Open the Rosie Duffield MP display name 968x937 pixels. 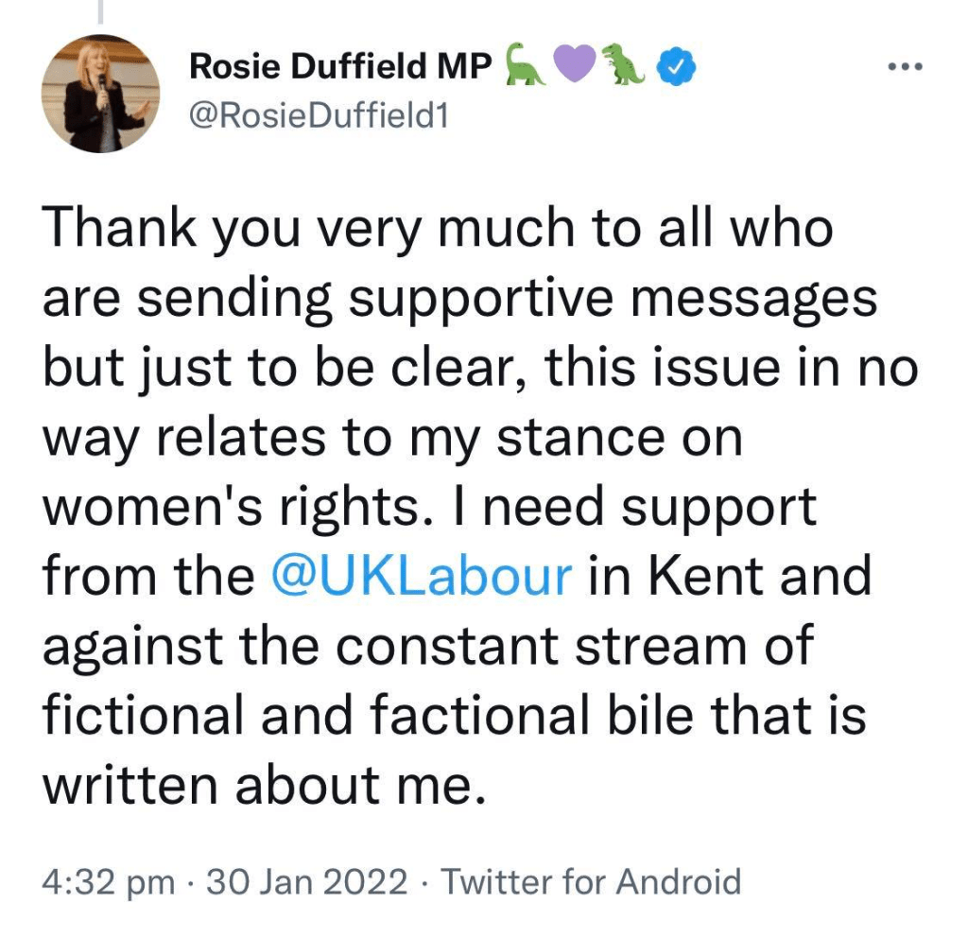341,66
